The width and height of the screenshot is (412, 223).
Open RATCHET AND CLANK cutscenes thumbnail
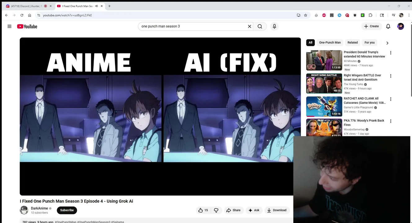click(324, 107)
